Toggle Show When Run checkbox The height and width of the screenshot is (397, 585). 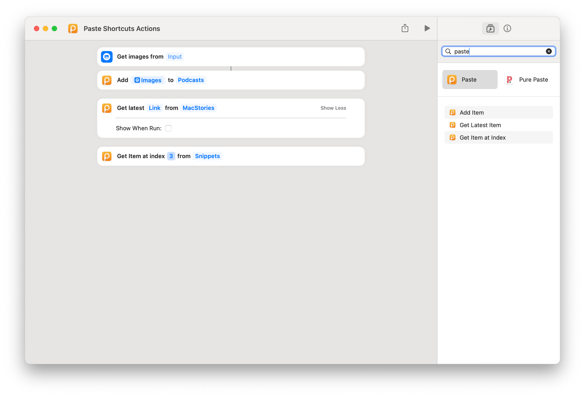(x=168, y=129)
